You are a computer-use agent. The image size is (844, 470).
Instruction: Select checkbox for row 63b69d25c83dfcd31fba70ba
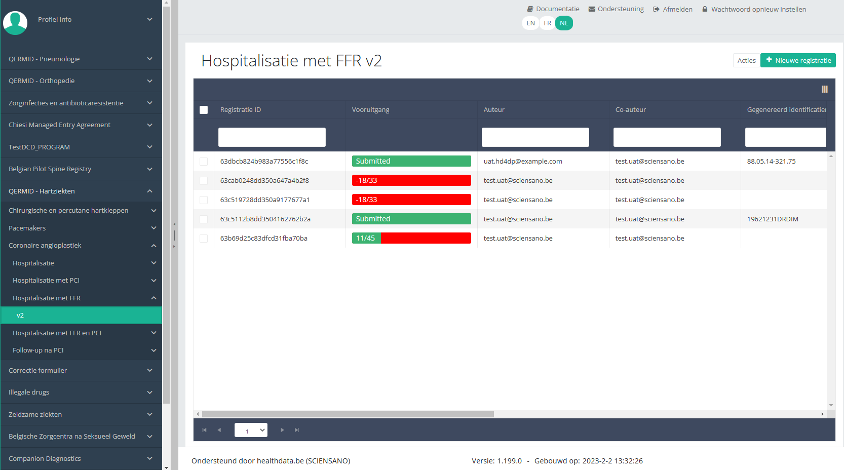204,239
